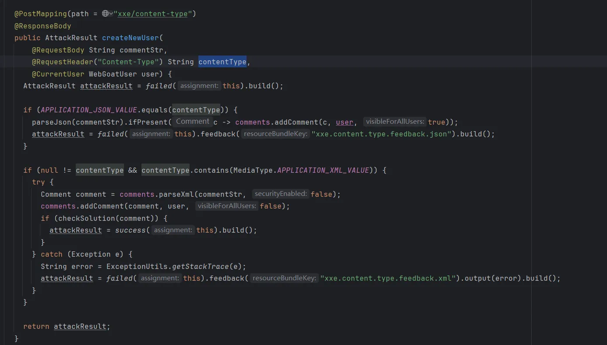Click the APPLICATION_JSON_VALUE constant
The image size is (607, 345).
(x=88, y=110)
